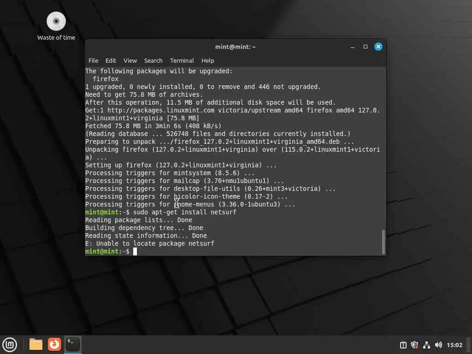The width and height of the screenshot is (472, 354).
Task: Click the 'After this operation, 11.5 MB' line
Action: pos(210,102)
